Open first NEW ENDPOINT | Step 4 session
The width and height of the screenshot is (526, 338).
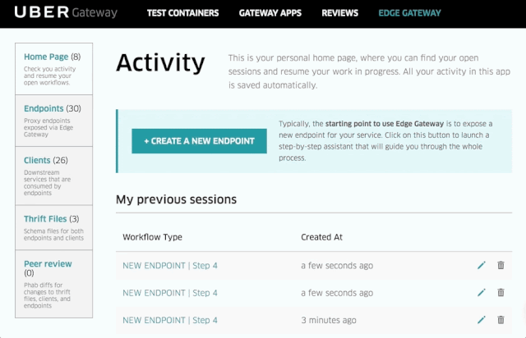(x=170, y=266)
